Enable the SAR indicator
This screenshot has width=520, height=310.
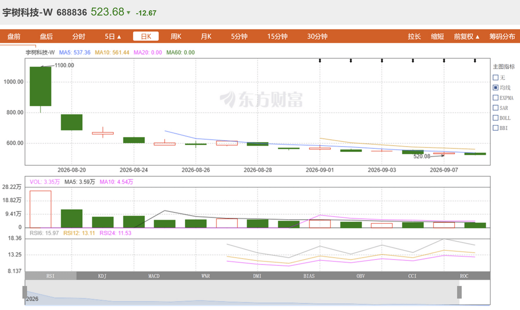pyautogui.click(x=495, y=108)
